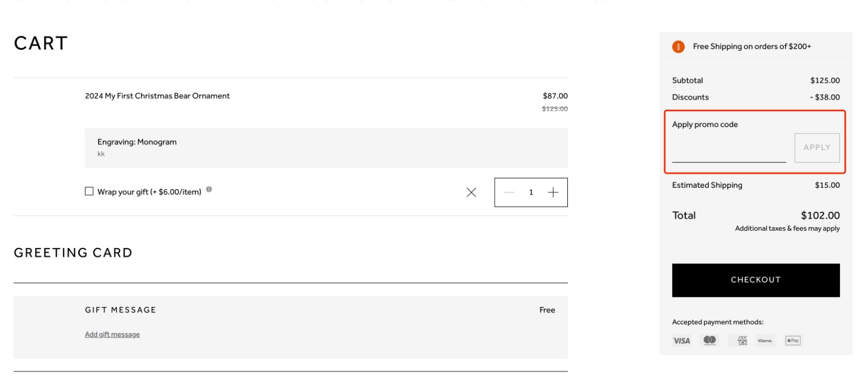Image resolution: width=862 pixels, height=377 pixels.
Task: Click the Klarna payment icon
Action: tap(764, 340)
